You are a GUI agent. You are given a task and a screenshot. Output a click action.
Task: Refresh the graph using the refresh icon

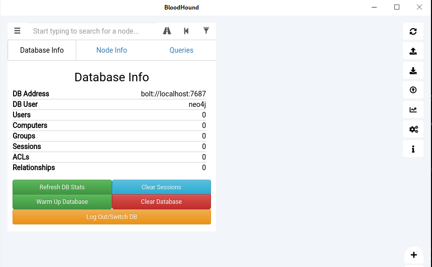[x=413, y=31]
